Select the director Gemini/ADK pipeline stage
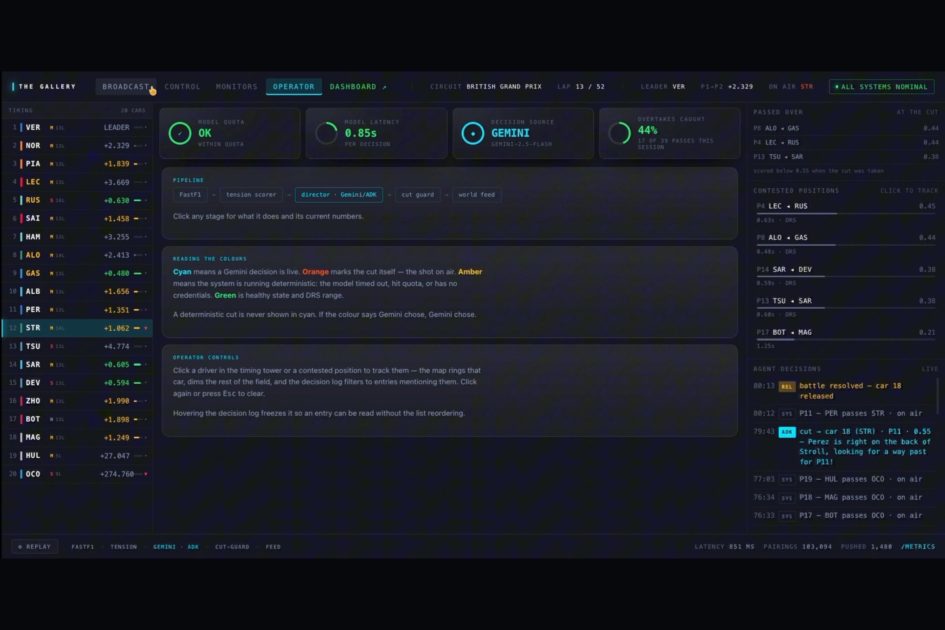 (x=339, y=195)
